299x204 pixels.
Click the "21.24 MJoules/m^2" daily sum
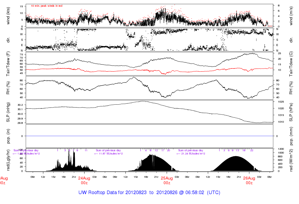(x=193, y=154)
